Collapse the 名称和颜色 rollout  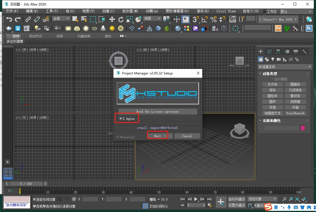point(260,121)
